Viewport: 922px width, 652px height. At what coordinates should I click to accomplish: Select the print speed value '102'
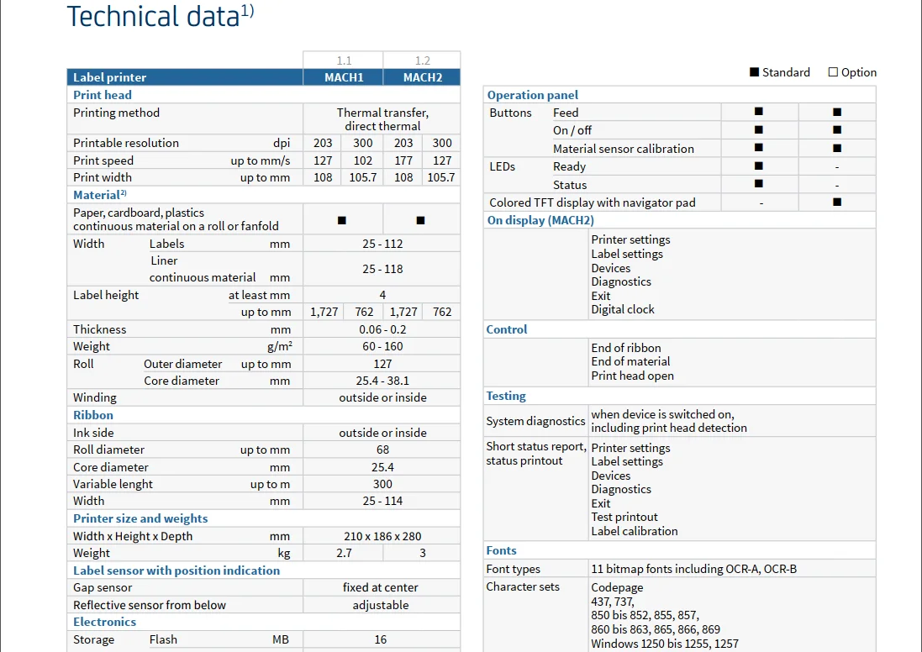(x=363, y=160)
